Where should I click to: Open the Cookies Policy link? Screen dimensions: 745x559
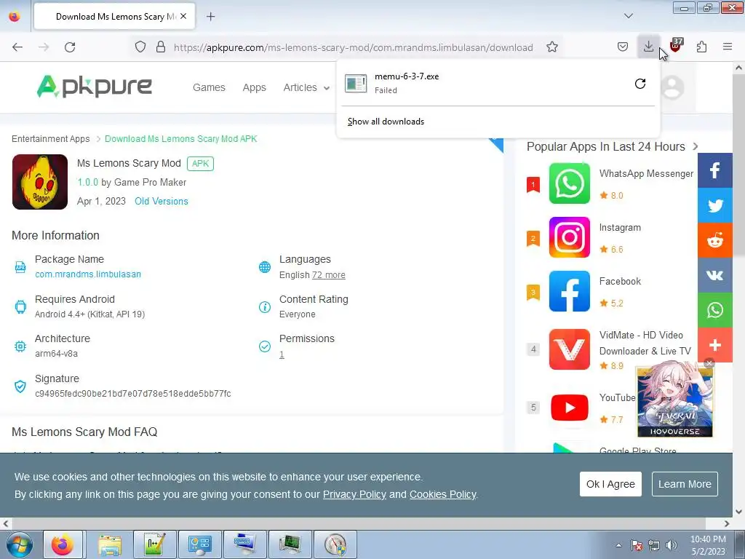[x=443, y=494]
